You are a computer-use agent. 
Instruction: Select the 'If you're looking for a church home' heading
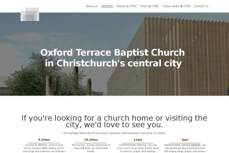tap(114, 121)
